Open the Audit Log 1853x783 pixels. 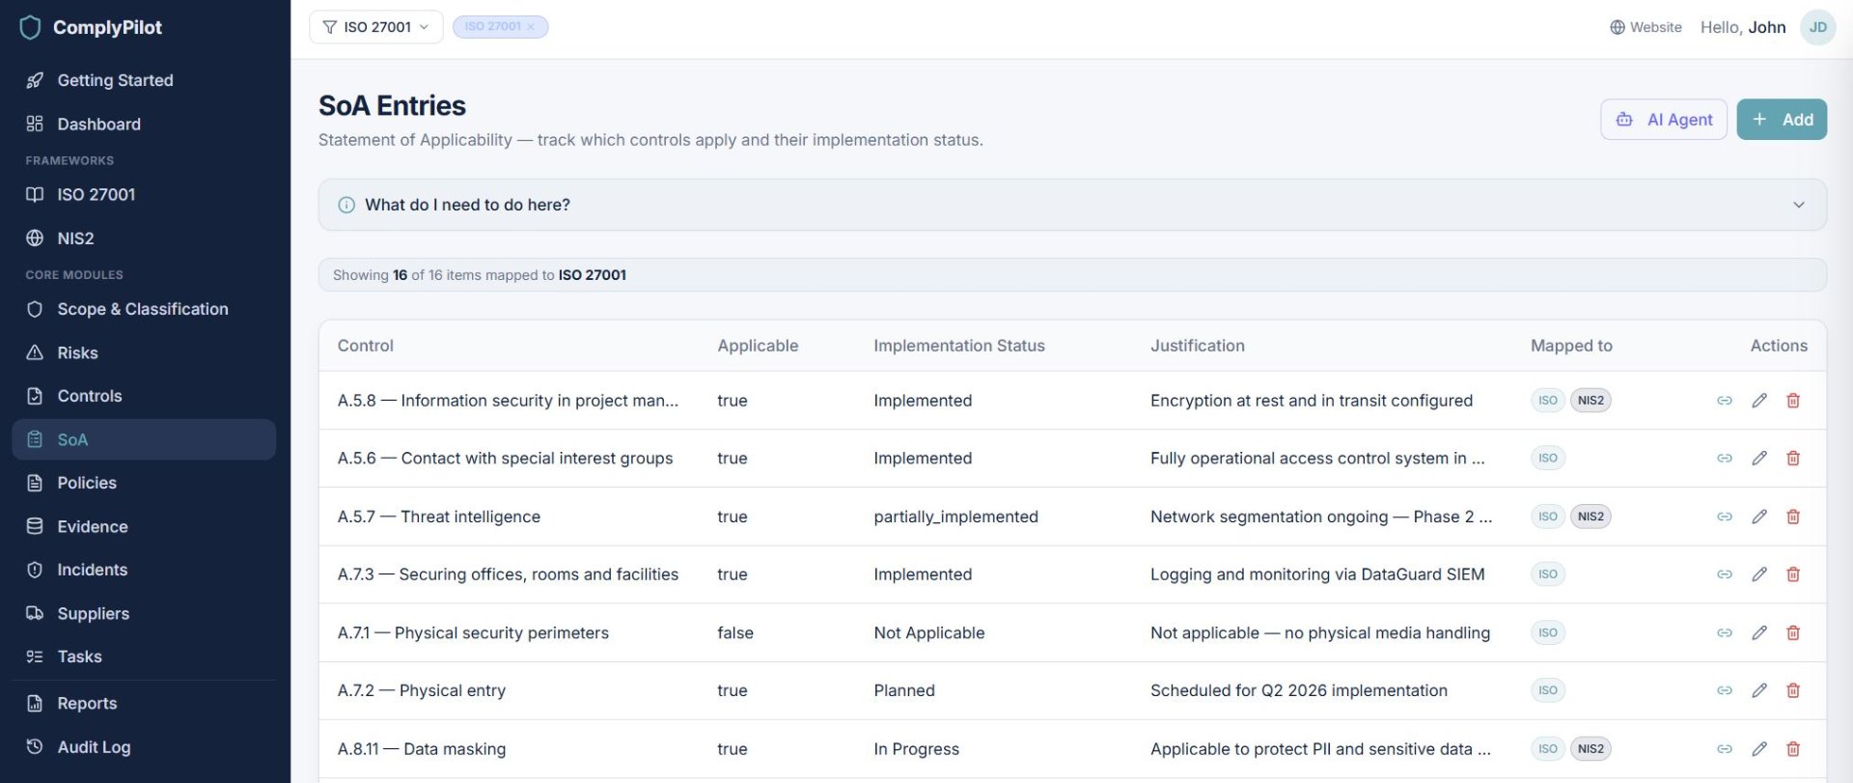144,747
